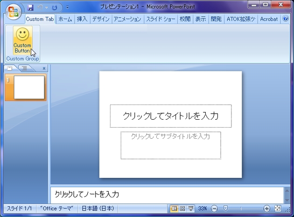The height and width of the screenshot is (217, 294).
Task: Click the subtitle placeholder クリックしてサブタイトルを入力
Action: point(171,145)
